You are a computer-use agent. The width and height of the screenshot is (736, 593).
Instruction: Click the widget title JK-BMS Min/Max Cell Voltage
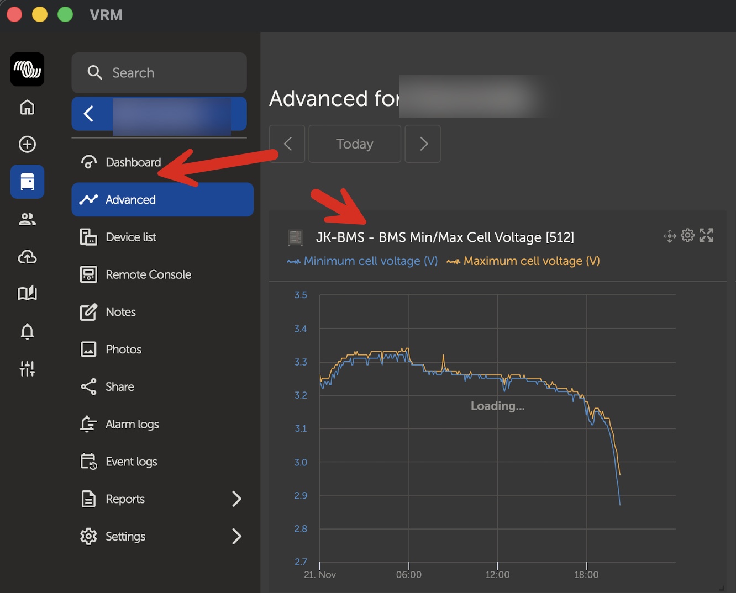point(445,237)
